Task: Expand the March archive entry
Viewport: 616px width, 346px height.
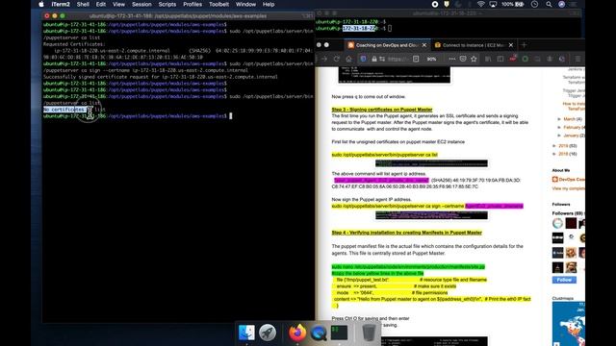Action: (559, 119)
